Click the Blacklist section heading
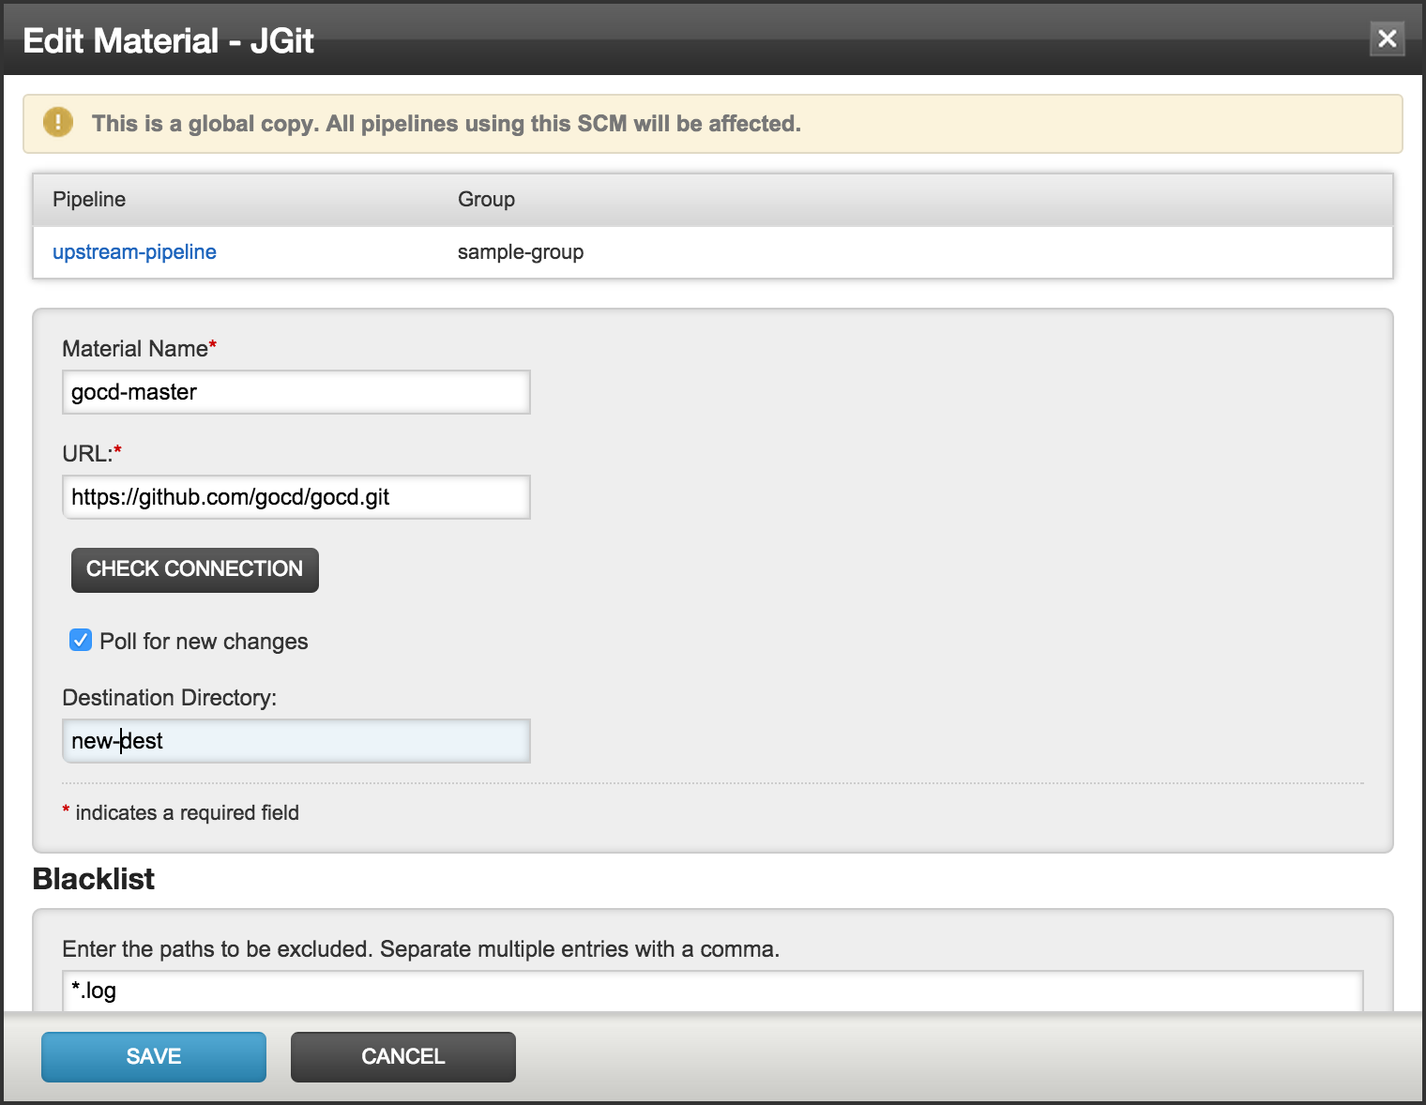The width and height of the screenshot is (1426, 1105). coord(94,879)
